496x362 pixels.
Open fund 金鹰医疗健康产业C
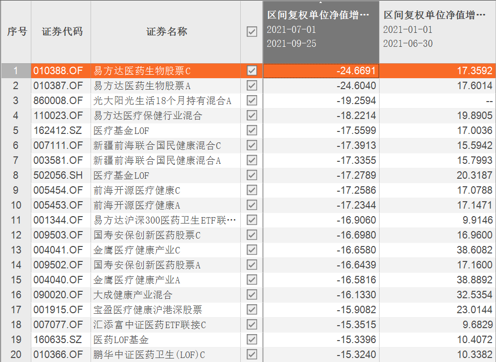click(137, 250)
